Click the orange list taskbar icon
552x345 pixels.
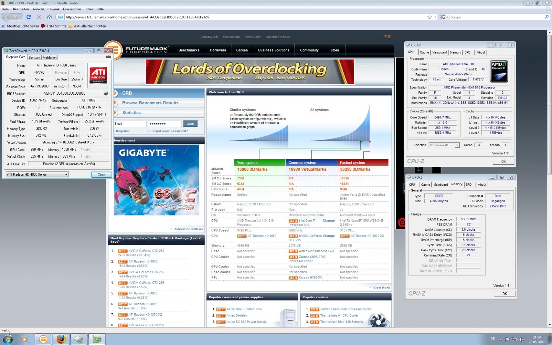tap(43, 339)
